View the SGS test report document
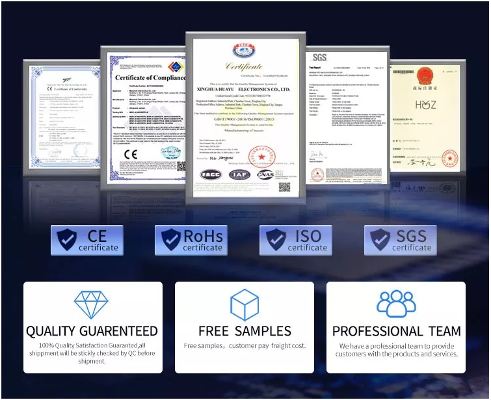Screen dimensions: 491x400 347,118
